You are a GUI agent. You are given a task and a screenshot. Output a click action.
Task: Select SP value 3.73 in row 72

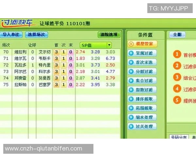tap(95, 65)
